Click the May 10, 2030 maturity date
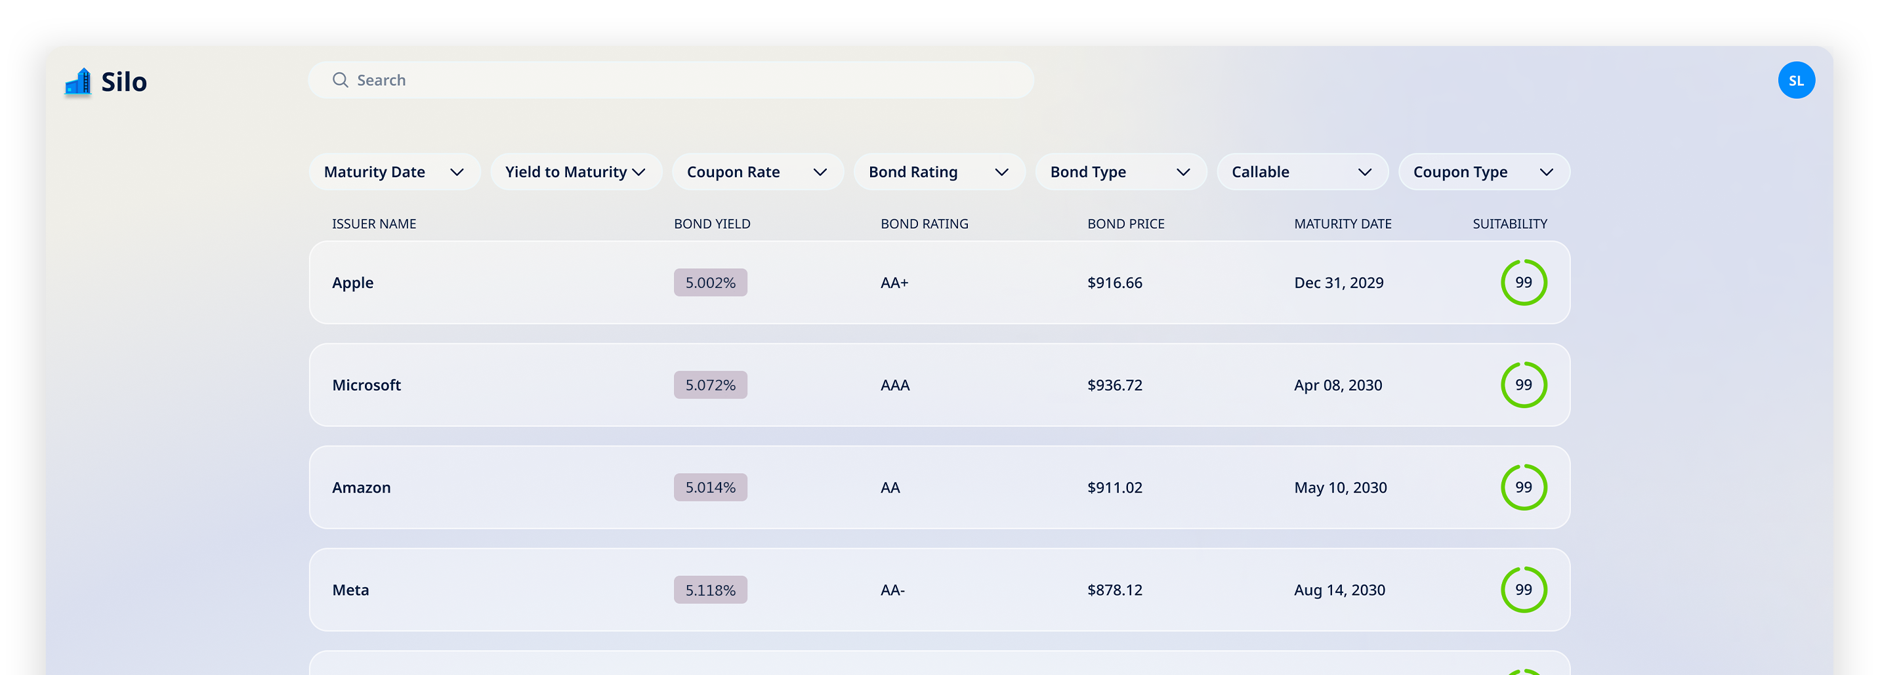 pos(1340,487)
